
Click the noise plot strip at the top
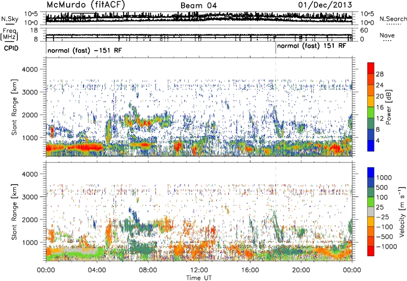[199, 18]
